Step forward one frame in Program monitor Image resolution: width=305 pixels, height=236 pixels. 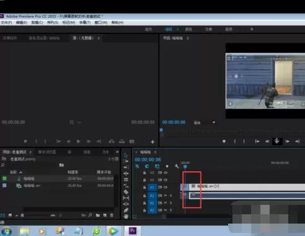tap(288, 142)
